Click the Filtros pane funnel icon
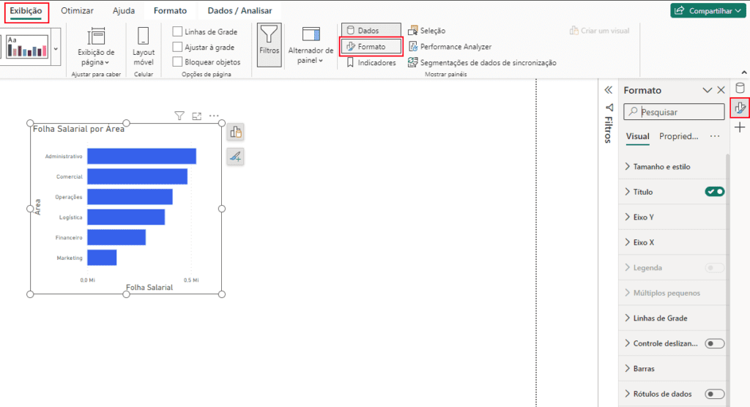This screenshot has width=750, height=407. (609, 107)
